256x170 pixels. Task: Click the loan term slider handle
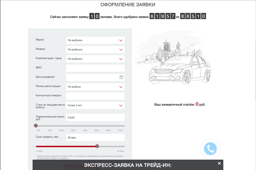click(x=97, y=146)
